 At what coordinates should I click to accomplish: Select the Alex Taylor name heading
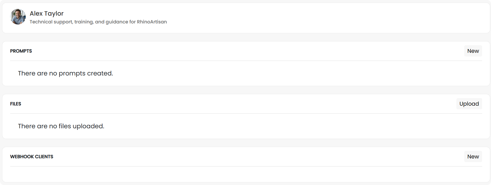(x=47, y=14)
